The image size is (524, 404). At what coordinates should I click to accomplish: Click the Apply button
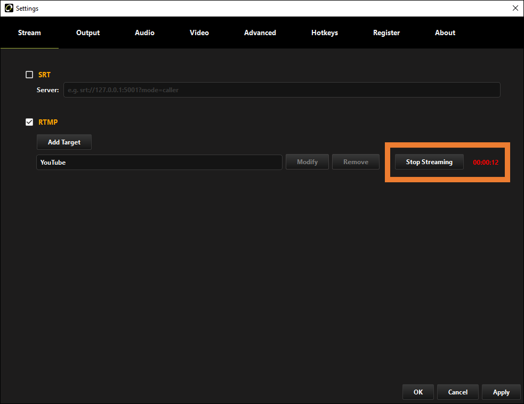click(x=501, y=392)
